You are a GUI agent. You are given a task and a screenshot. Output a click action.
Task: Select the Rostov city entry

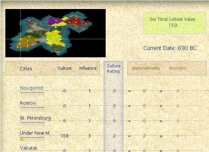click(x=28, y=103)
